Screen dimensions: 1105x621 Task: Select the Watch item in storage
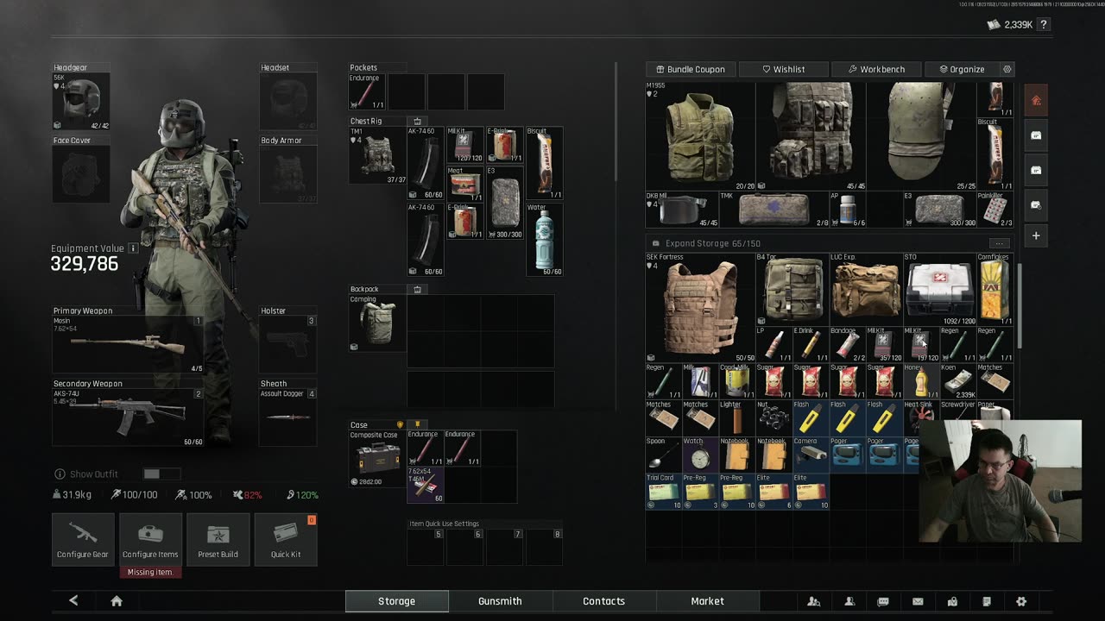700,454
